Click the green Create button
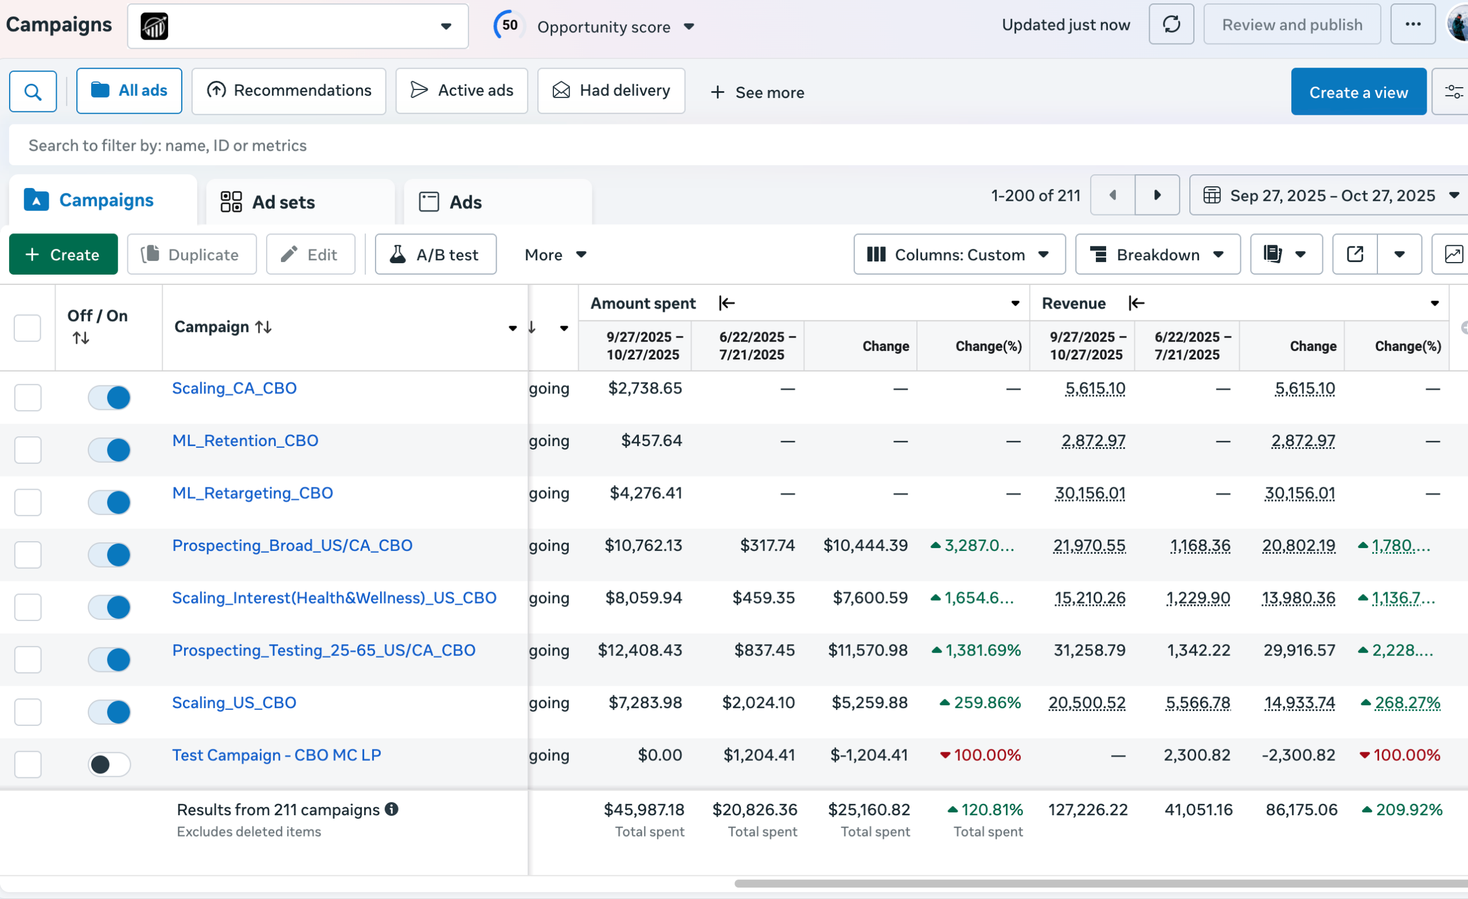1468x899 pixels. coord(63,255)
